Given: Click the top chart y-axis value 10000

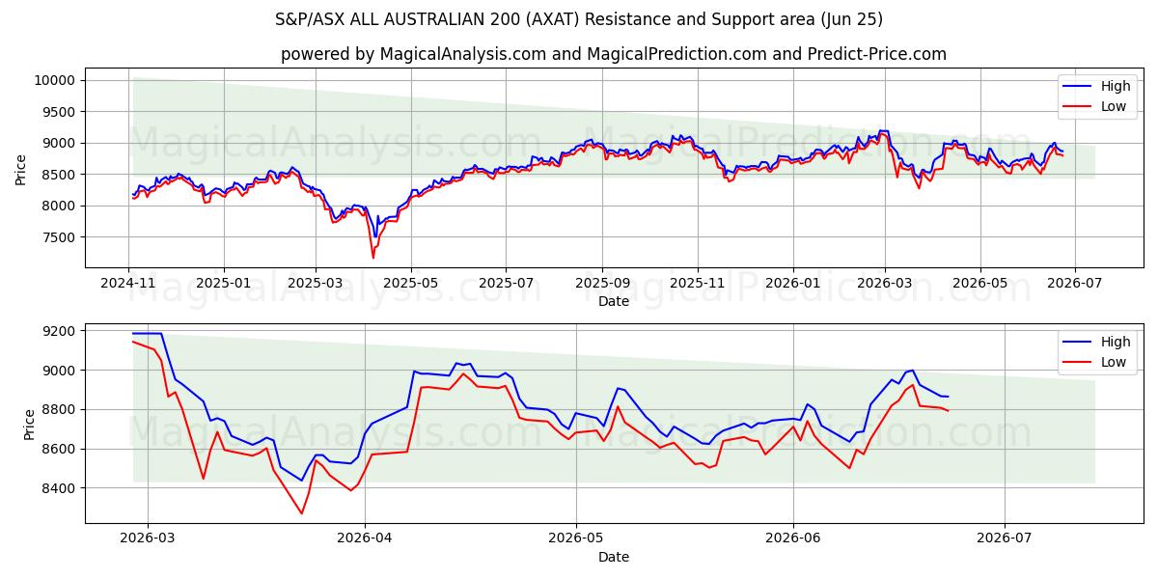Looking at the screenshot, I should pos(54,80).
